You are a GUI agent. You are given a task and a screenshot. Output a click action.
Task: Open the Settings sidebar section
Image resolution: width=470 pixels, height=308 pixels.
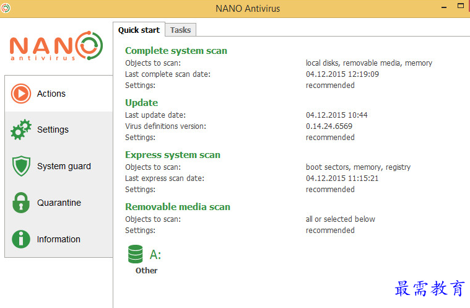click(59, 130)
